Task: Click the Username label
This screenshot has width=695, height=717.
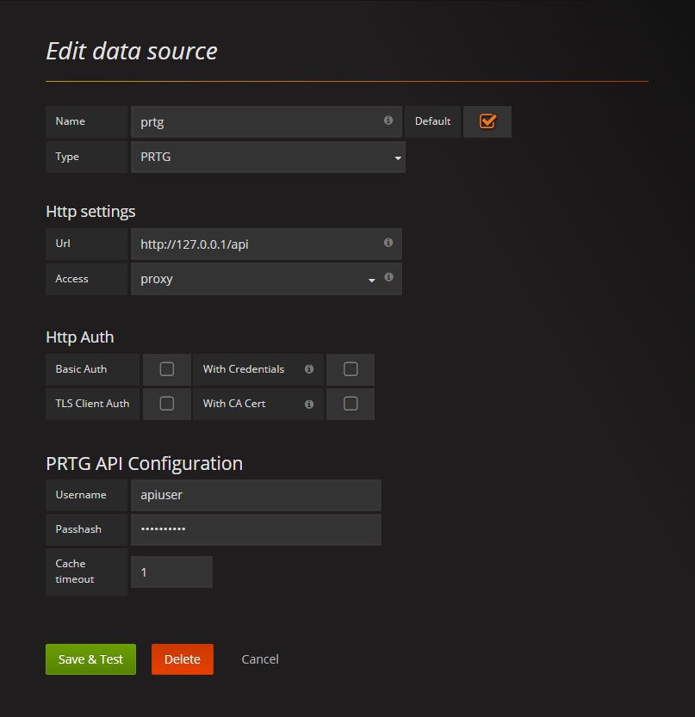Action: [81, 495]
